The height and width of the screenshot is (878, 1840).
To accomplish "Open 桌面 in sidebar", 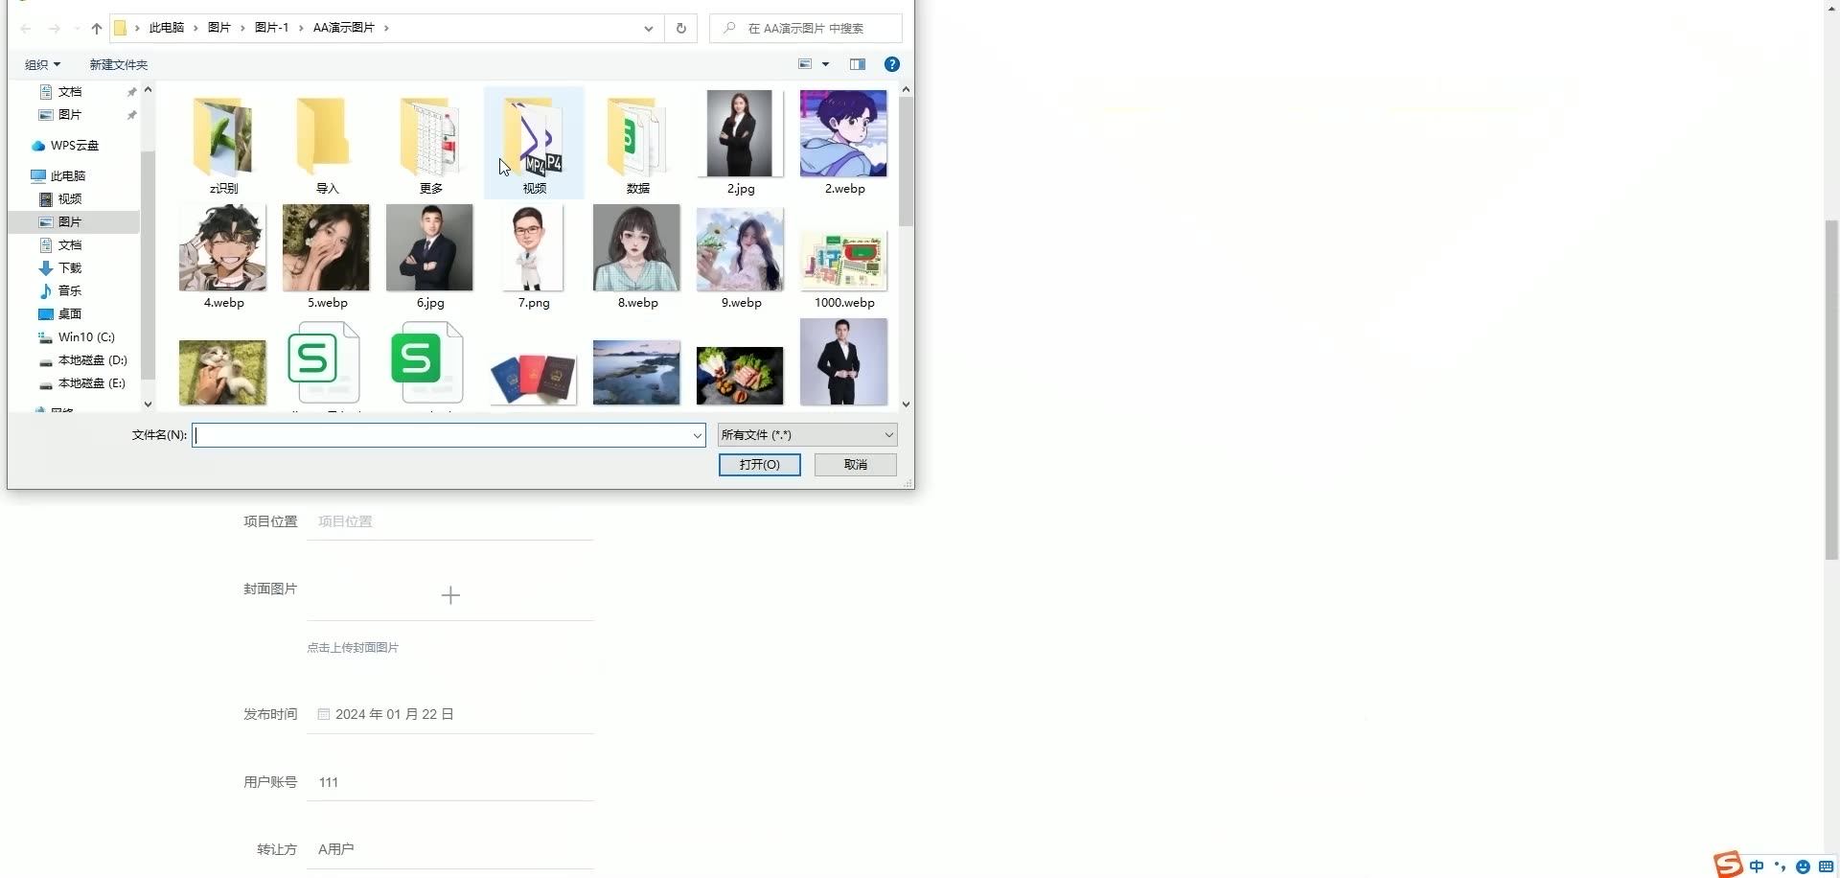I will [70, 314].
